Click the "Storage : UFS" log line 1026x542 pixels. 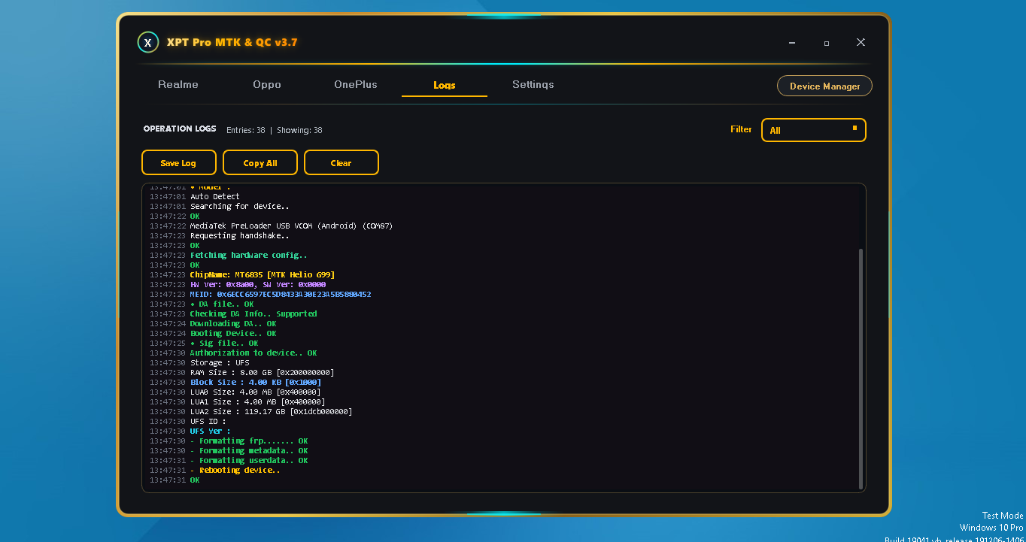pos(220,363)
